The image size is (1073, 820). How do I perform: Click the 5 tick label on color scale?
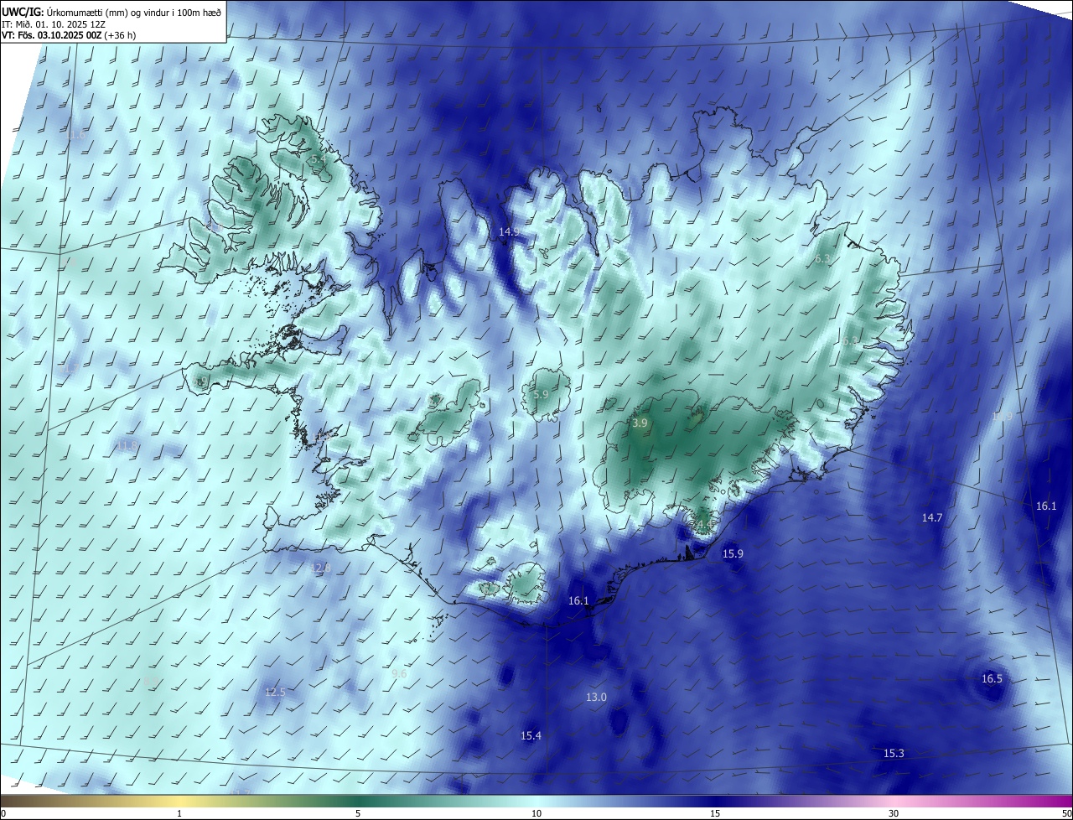coord(358,813)
